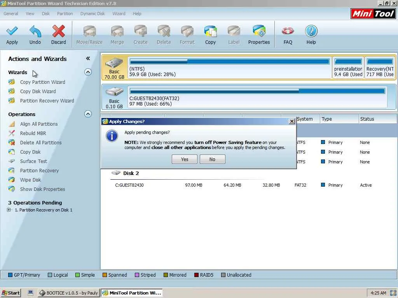
Task: Select the 70.00 GB Basic disk icon
Action: (114, 62)
